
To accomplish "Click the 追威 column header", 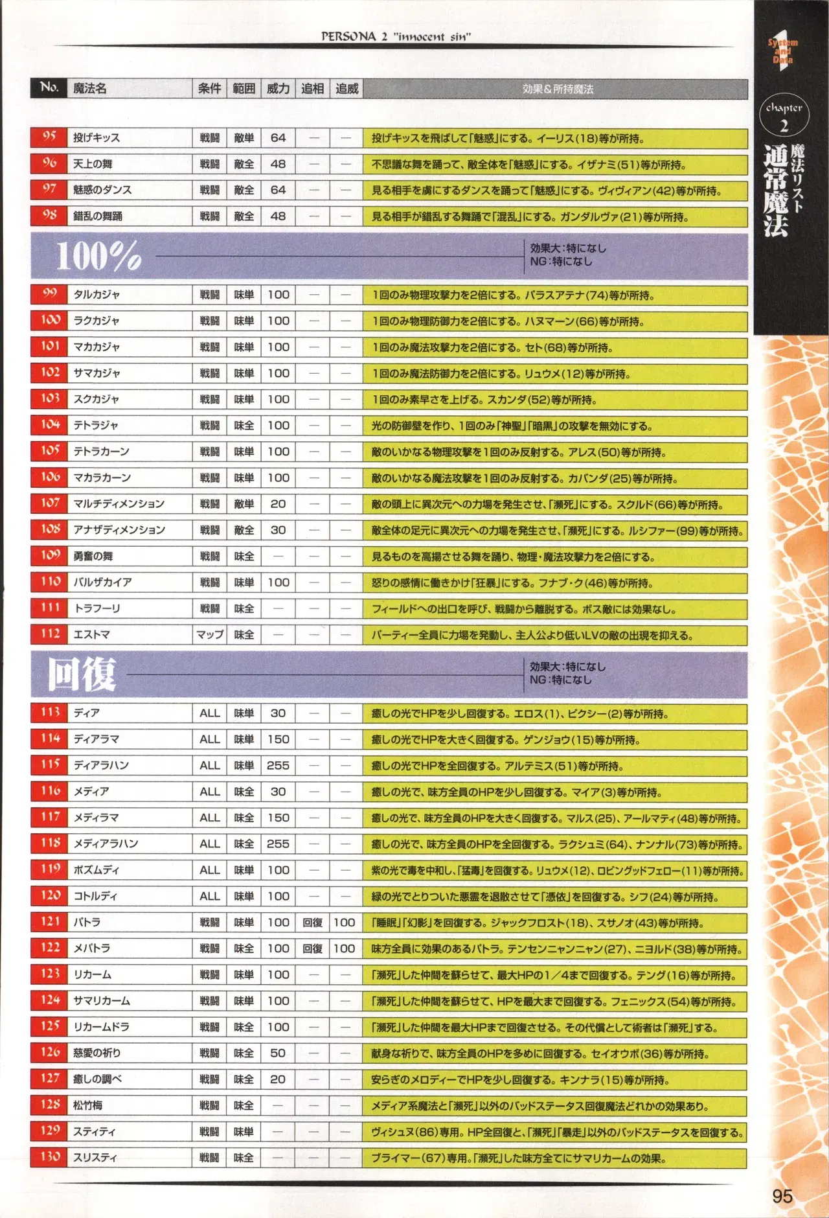I will [346, 88].
